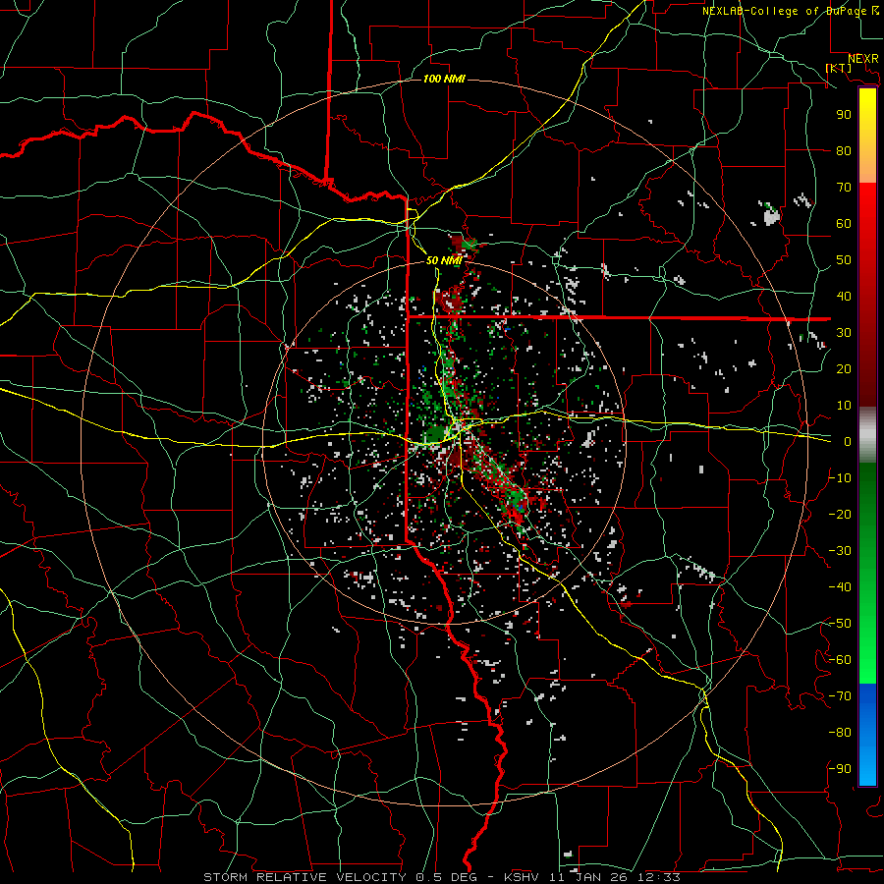Click the -30 value on the velocity scale
Screen dimensions: 884x884
point(840,551)
